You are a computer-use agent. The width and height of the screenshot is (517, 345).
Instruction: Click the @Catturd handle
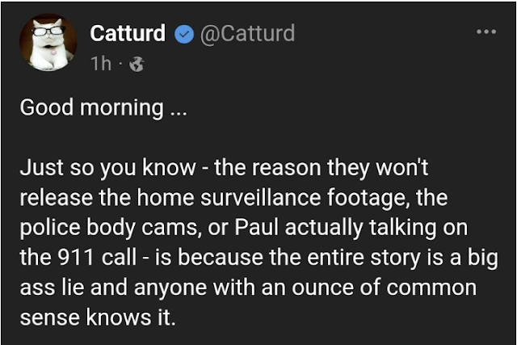point(246,34)
